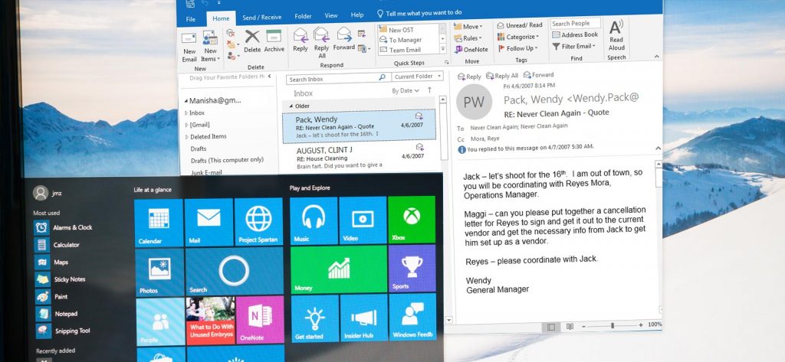Viewport: 785px width, 362px height.
Task: Open the Current Folder search scope dropdown
Action: point(417,77)
